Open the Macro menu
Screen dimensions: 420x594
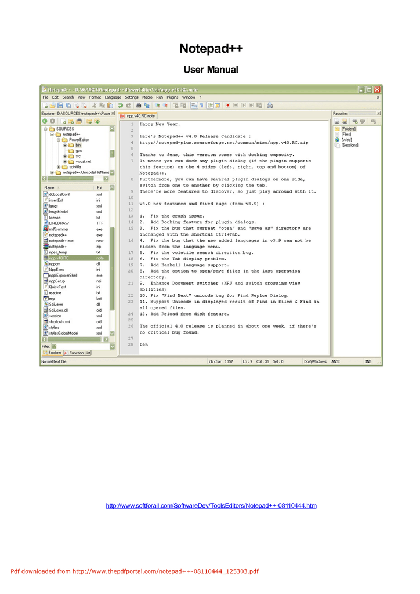(x=147, y=97)
